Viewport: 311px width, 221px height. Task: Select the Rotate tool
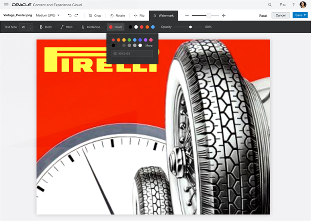click(x=117, y=15)
